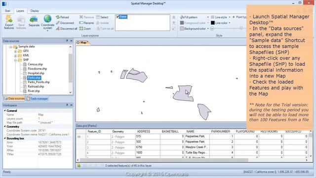Click Isolate layer option
This screenshot has width=316, height=178.
pyautogui.click(x=103, y=23)
